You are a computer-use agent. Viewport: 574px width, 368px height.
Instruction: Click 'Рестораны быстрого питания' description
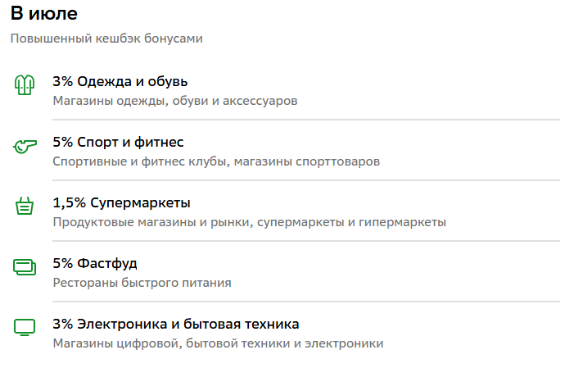[142, 283]
